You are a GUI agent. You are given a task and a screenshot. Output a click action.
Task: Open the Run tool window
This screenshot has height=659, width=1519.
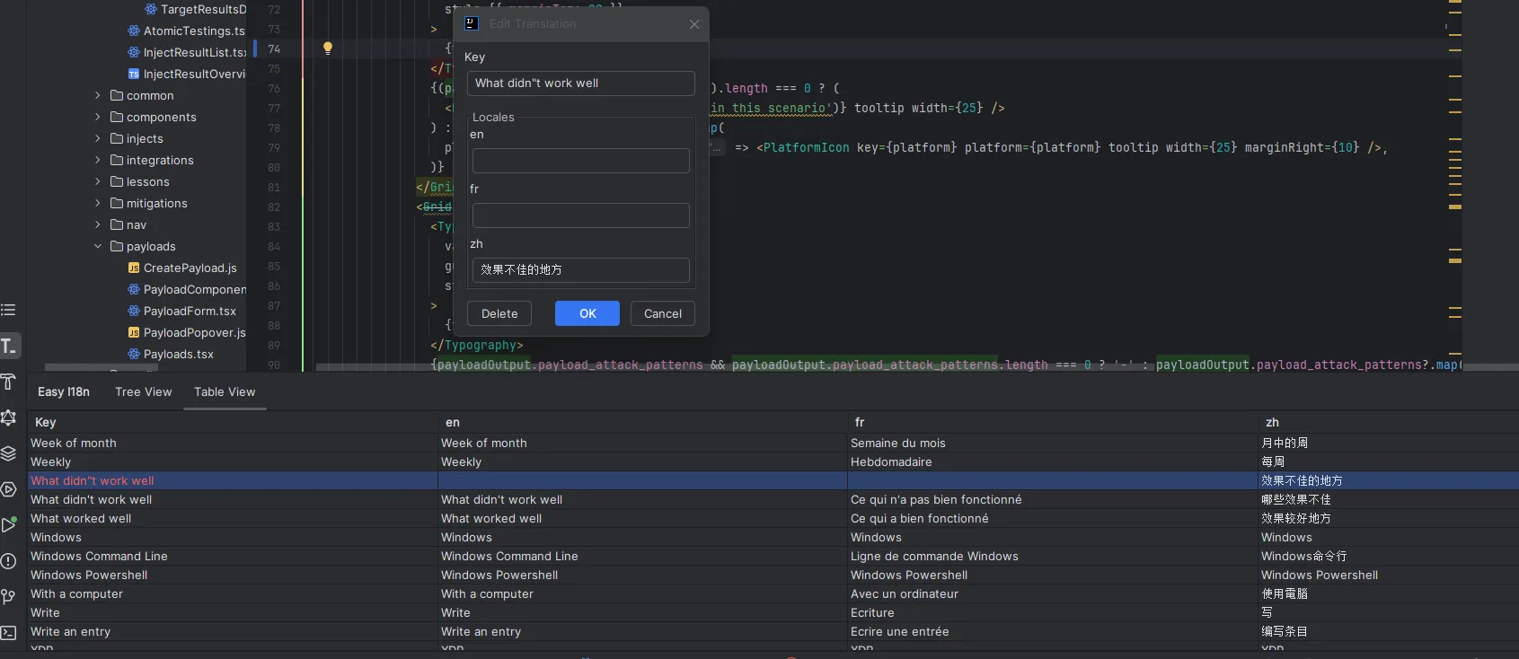click(9, 525)
